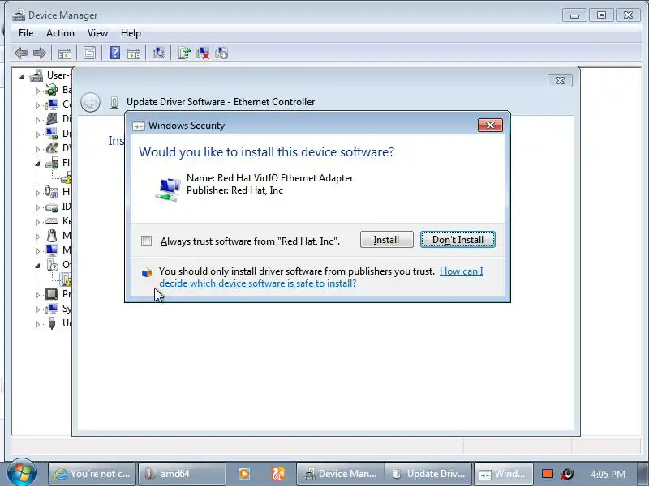The width and height of the screenshot is (649, 486).
Task: Select the IDE controllers category icon
Action: click(52, 207)
